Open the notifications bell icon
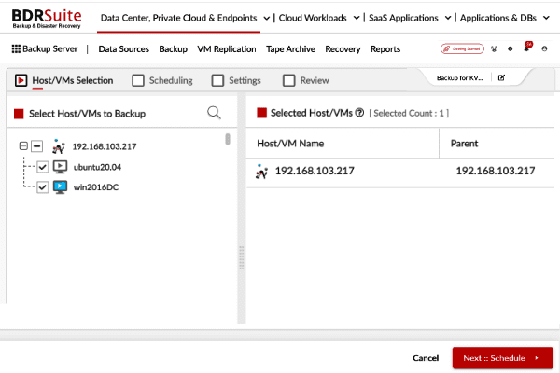The width and height of the screenshot is (560, 373). point(526,48)
